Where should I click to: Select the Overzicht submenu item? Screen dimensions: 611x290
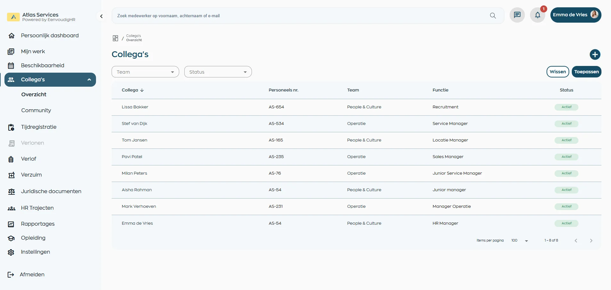click(x=34, y=95)
